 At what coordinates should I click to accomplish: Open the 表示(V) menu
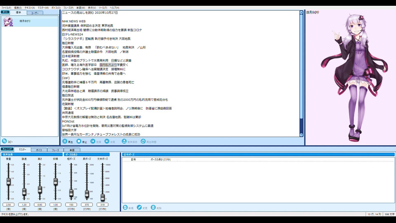click(x=92, y=8)
